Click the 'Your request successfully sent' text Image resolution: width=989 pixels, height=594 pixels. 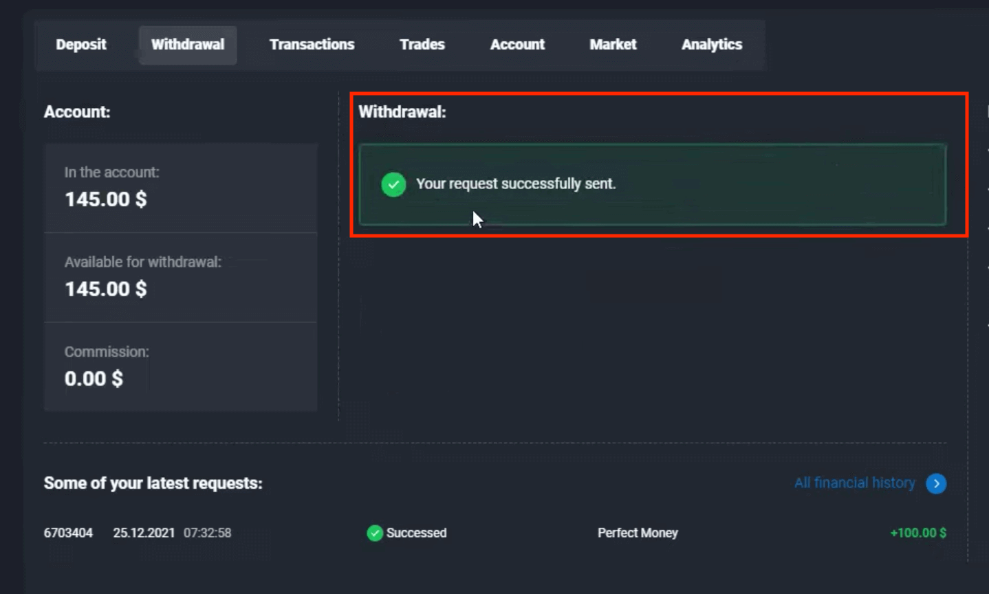click(515, 184)
